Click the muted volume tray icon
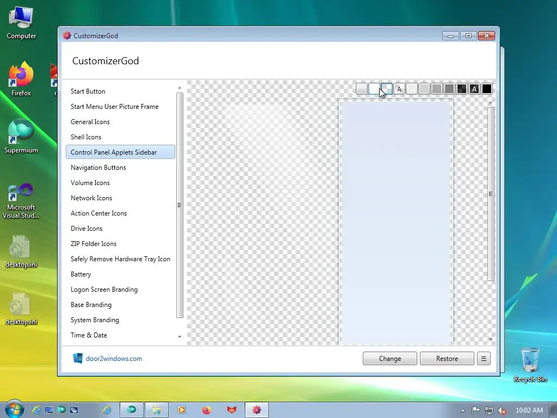Screen dimensions: 557x418 (502, 410)
